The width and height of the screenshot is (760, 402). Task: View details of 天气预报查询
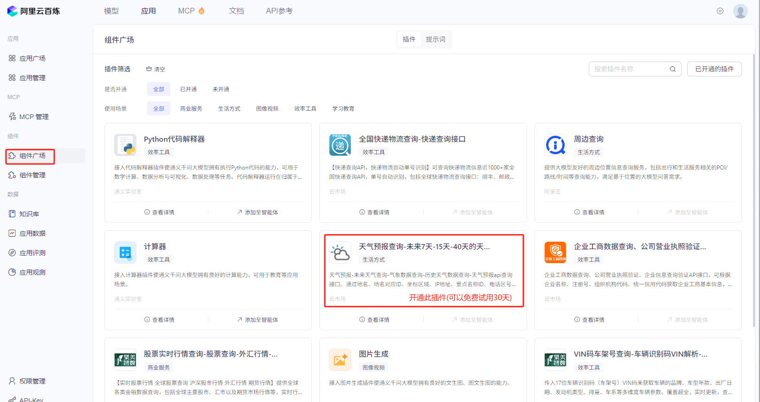click(374, 320)
